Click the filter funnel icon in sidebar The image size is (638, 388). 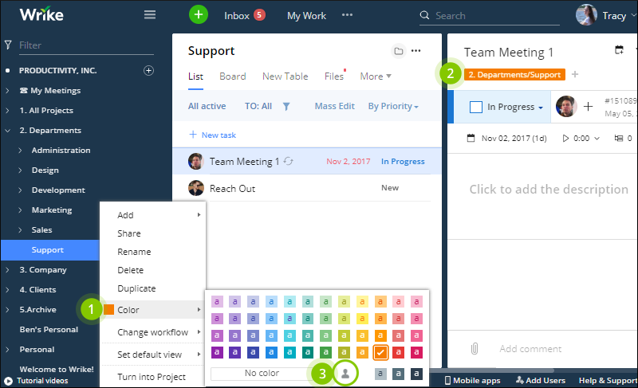click(8, 45)
